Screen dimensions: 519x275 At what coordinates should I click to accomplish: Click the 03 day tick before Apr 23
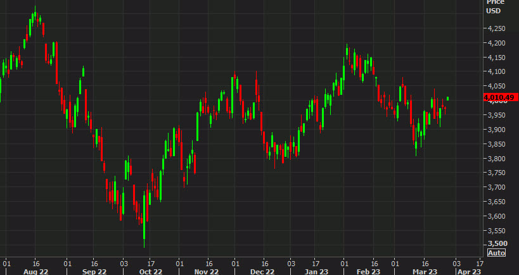(456, 264)
